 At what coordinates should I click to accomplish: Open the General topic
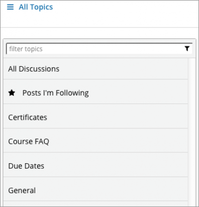click(x=96, y=189)
